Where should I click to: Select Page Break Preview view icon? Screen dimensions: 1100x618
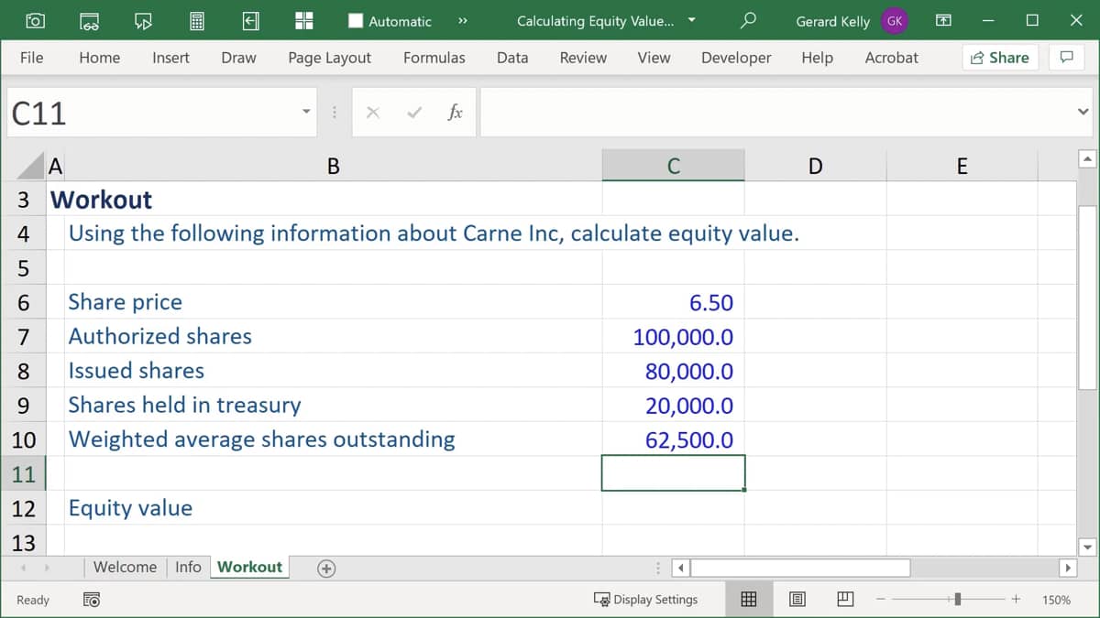point(844,600)
